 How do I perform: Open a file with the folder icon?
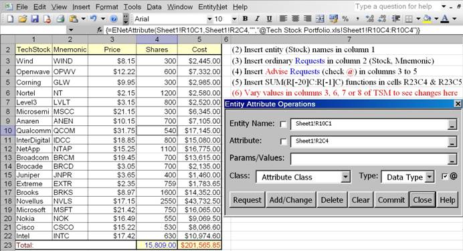(23, 19)
